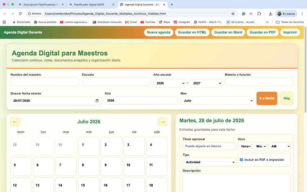Viewport: 307px width, 192px height.
Task: Click the page vertical scrollbar
Action: click(x=305, y=70)
